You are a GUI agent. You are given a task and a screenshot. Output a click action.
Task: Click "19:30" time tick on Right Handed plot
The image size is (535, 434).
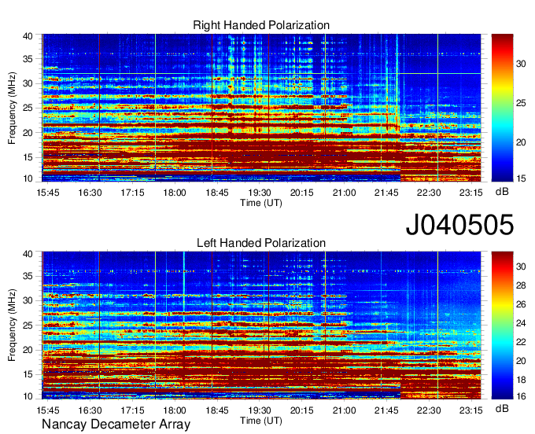click(x=260, y=193)
